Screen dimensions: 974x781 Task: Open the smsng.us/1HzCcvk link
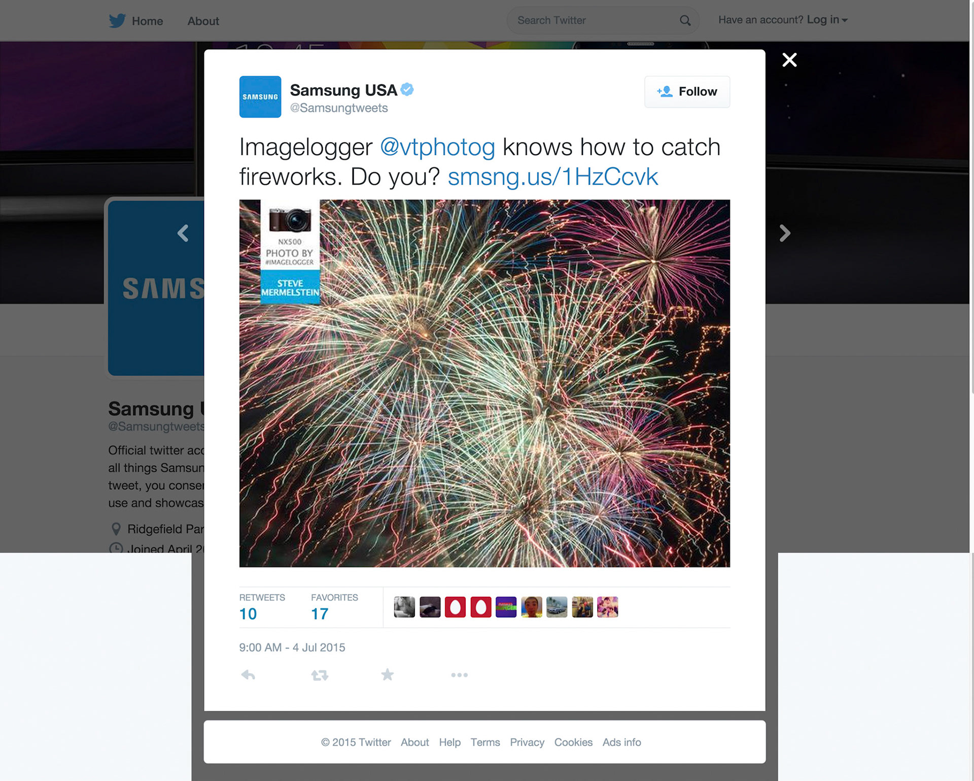point(552,177)
